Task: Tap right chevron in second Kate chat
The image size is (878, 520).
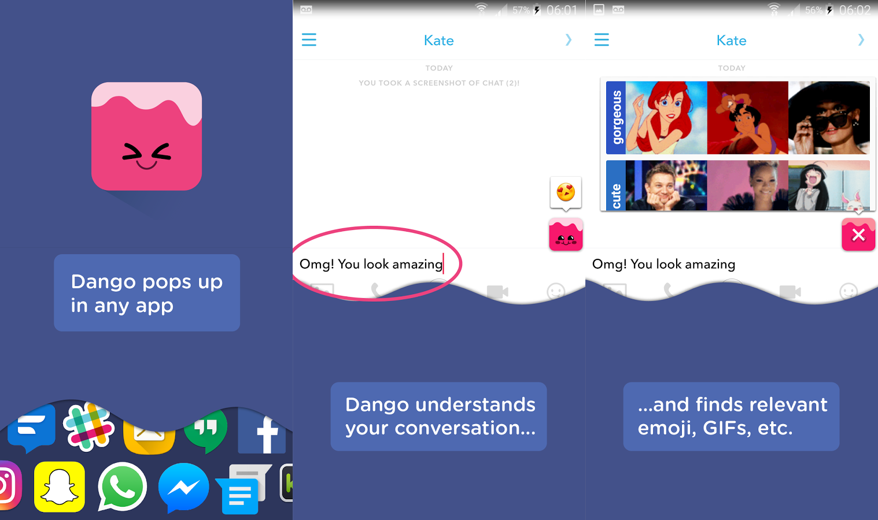Action: pyautogui.click(x=861, y=39)
